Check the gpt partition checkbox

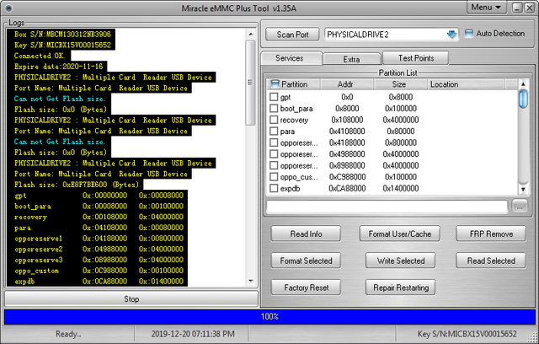pos(274,97)
